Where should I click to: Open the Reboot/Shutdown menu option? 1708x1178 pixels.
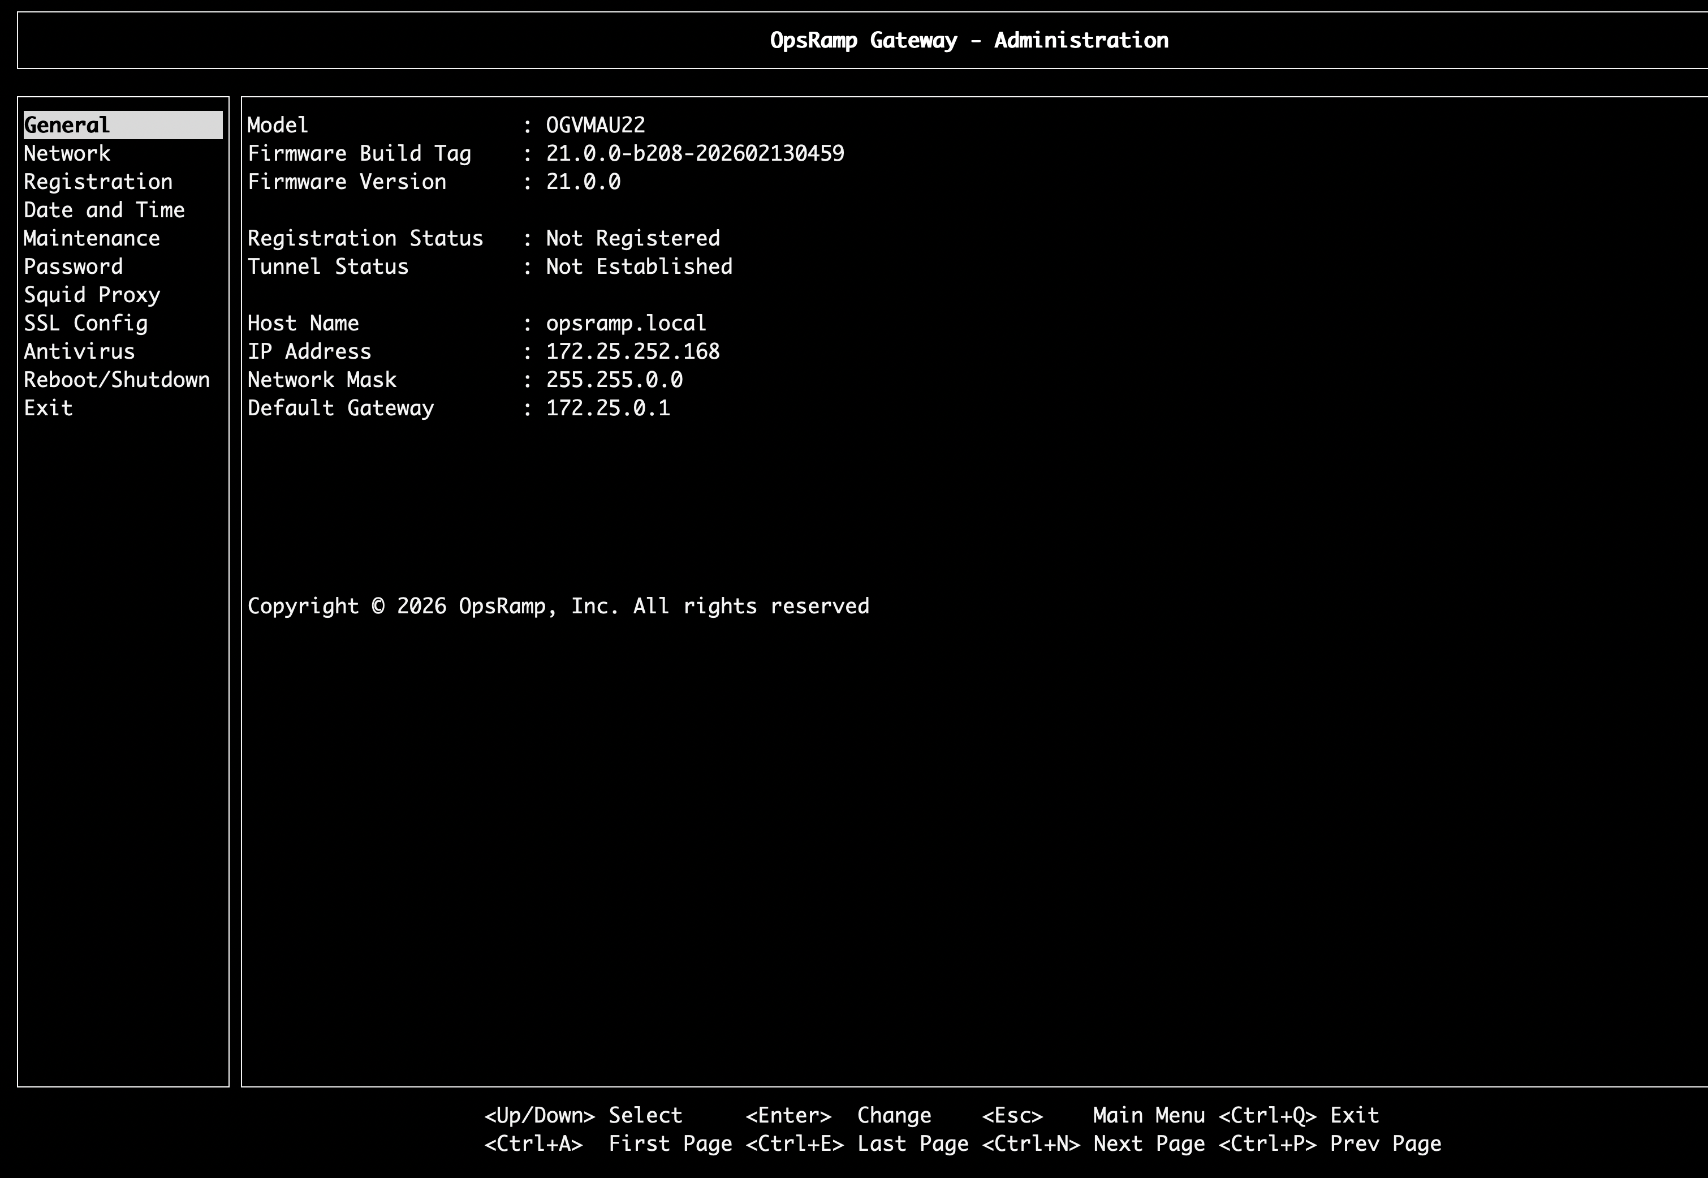117,380
